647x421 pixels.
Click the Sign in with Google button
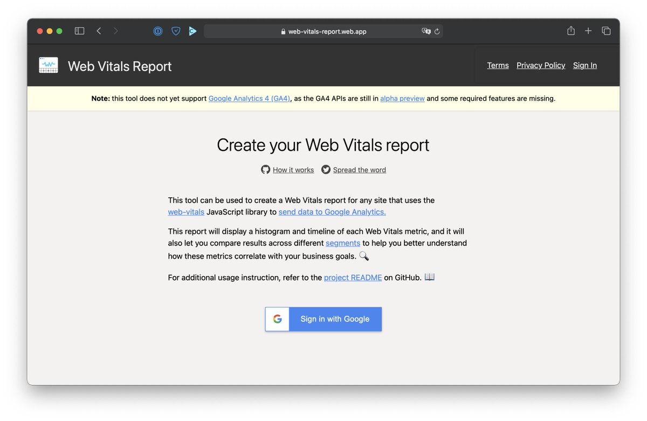[x=323, y=319]
